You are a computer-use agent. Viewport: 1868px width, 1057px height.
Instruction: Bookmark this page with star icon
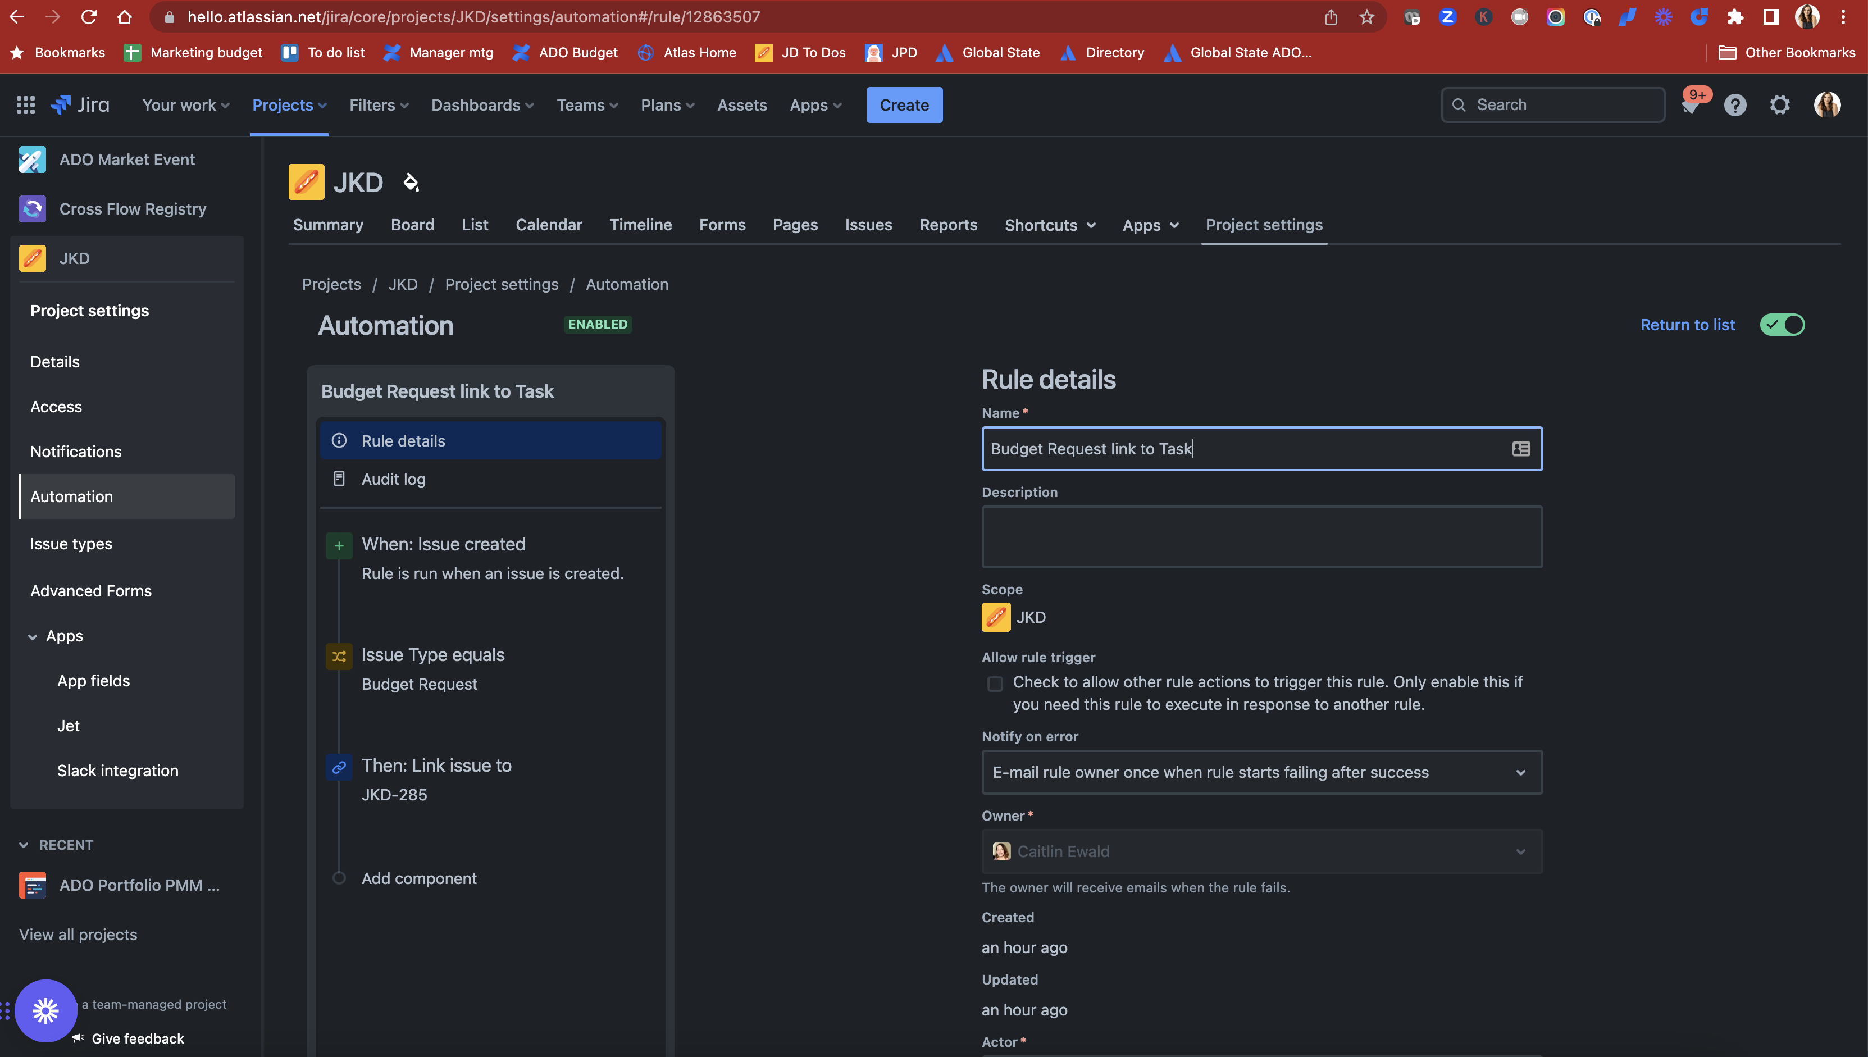tap(1366, 17)
